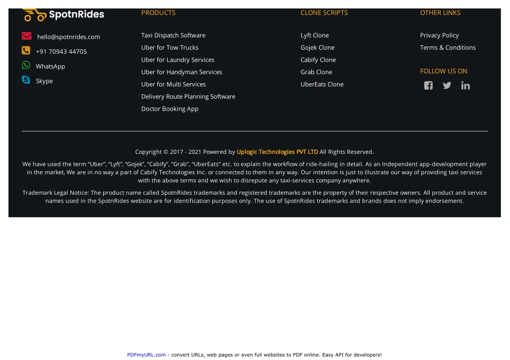Open Uber for Tow Trucks link
Screen dimensions: 510x360
170,47
